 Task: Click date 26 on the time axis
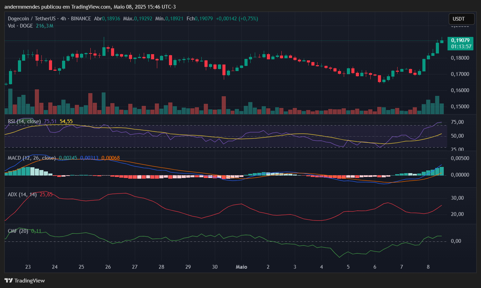[108, 267]
